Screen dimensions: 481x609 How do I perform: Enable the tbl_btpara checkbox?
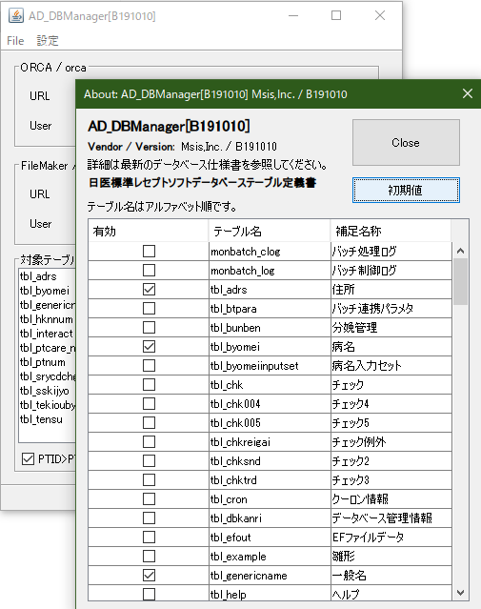[150, 309]
